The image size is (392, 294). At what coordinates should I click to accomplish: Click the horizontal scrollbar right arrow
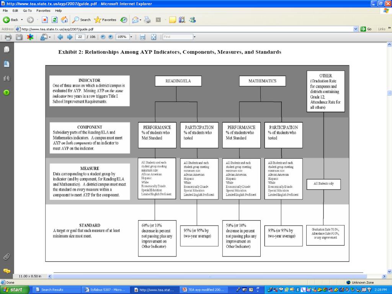coord(384,276)
